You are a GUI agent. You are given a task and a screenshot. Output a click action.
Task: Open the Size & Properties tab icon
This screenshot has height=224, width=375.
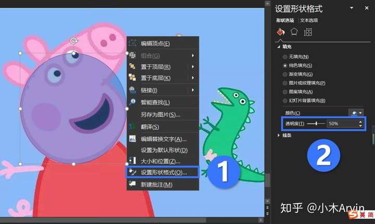click(308, 32)
